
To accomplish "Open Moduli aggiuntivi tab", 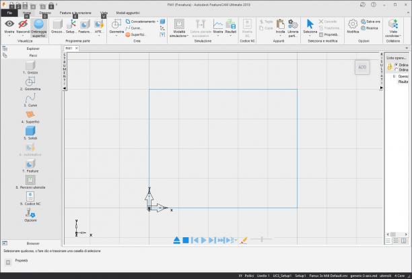I will pyautogui.click(x=128, y=13).
